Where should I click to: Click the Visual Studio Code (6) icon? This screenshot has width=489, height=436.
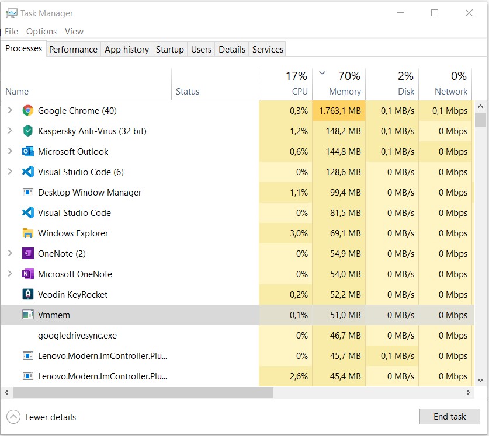click(28, 172)
